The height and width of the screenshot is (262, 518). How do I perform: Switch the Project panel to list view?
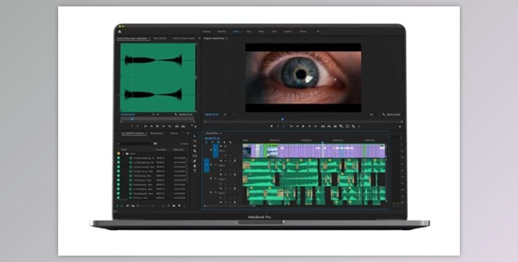121,205
